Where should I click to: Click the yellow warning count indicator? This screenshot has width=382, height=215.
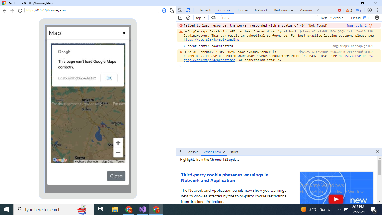coord(349,10)
